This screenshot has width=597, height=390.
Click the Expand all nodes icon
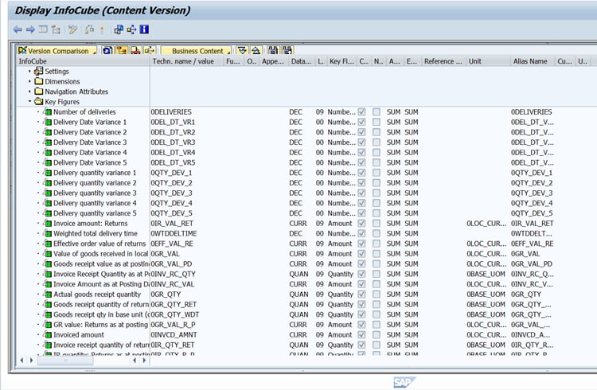coord(242,51)
